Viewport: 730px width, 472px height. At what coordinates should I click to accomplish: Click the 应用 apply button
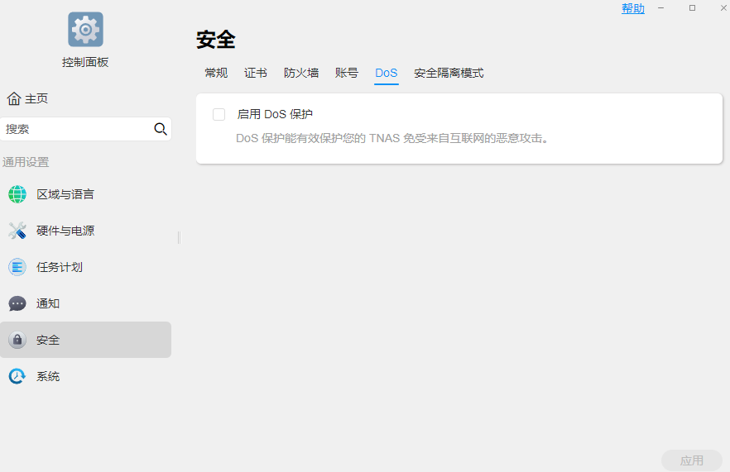point(692,460)
